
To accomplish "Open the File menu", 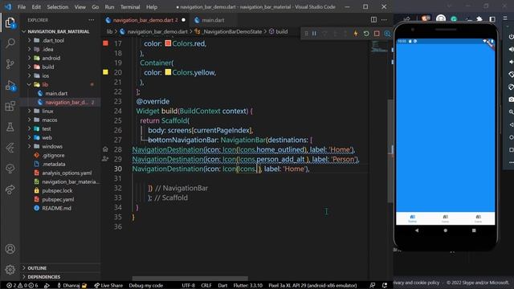I will point(22,7).
